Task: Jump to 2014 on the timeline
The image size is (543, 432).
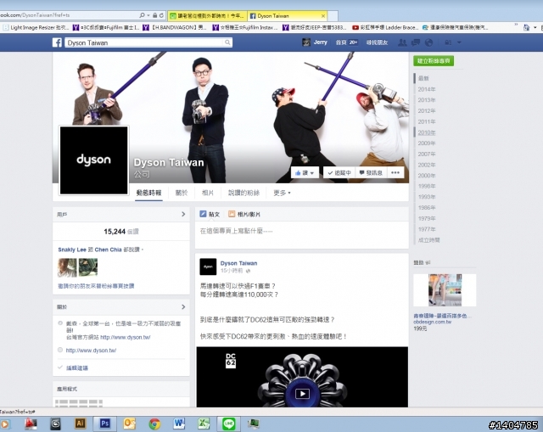Action: tap(426, 89)
